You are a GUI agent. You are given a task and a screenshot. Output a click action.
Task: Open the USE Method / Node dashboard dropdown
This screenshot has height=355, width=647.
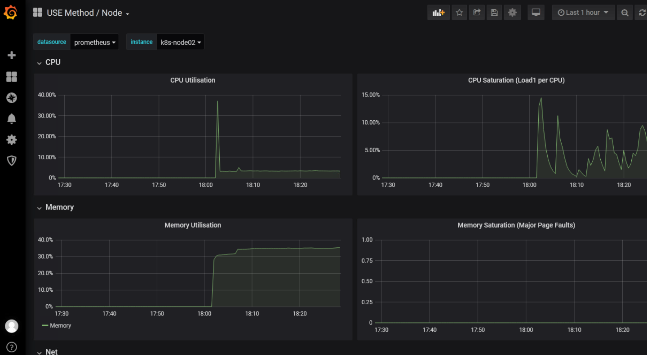(x=88, y=13)
